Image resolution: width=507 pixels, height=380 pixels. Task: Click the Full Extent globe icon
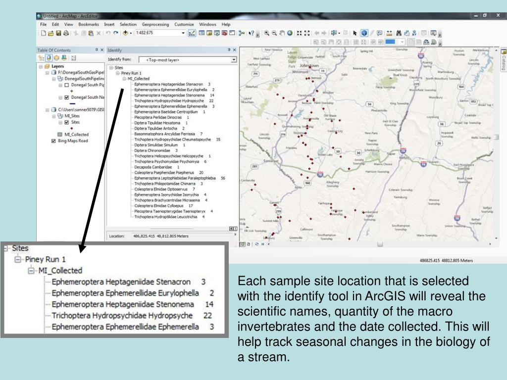[290, 33]
